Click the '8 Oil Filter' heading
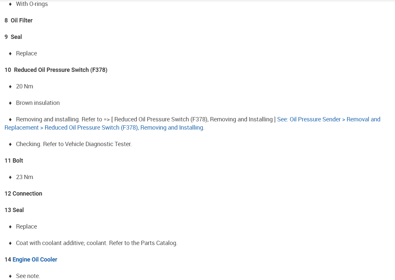This screenshot has height=280, width=395. point(18,20)
